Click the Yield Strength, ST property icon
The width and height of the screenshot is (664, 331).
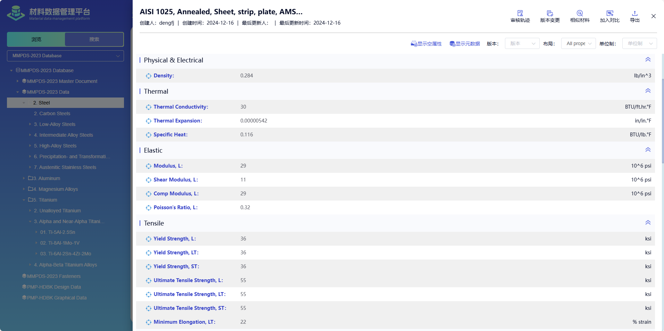tap(149, 267)
